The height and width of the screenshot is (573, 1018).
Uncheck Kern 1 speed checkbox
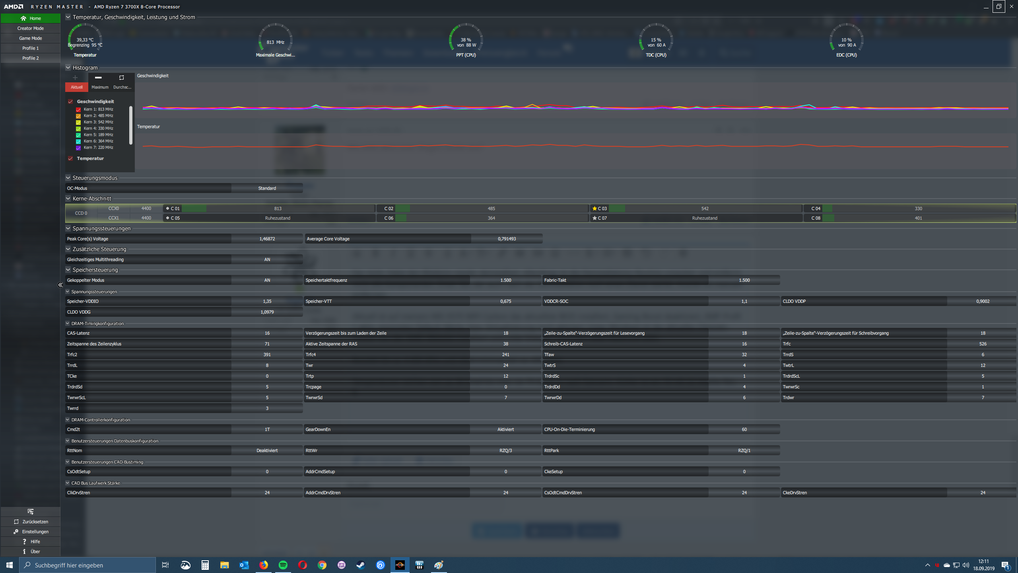[x=78, y=109]
